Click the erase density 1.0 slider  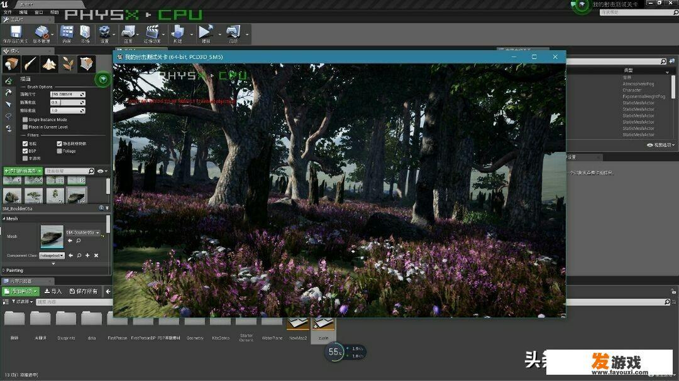tap(67, 110)
